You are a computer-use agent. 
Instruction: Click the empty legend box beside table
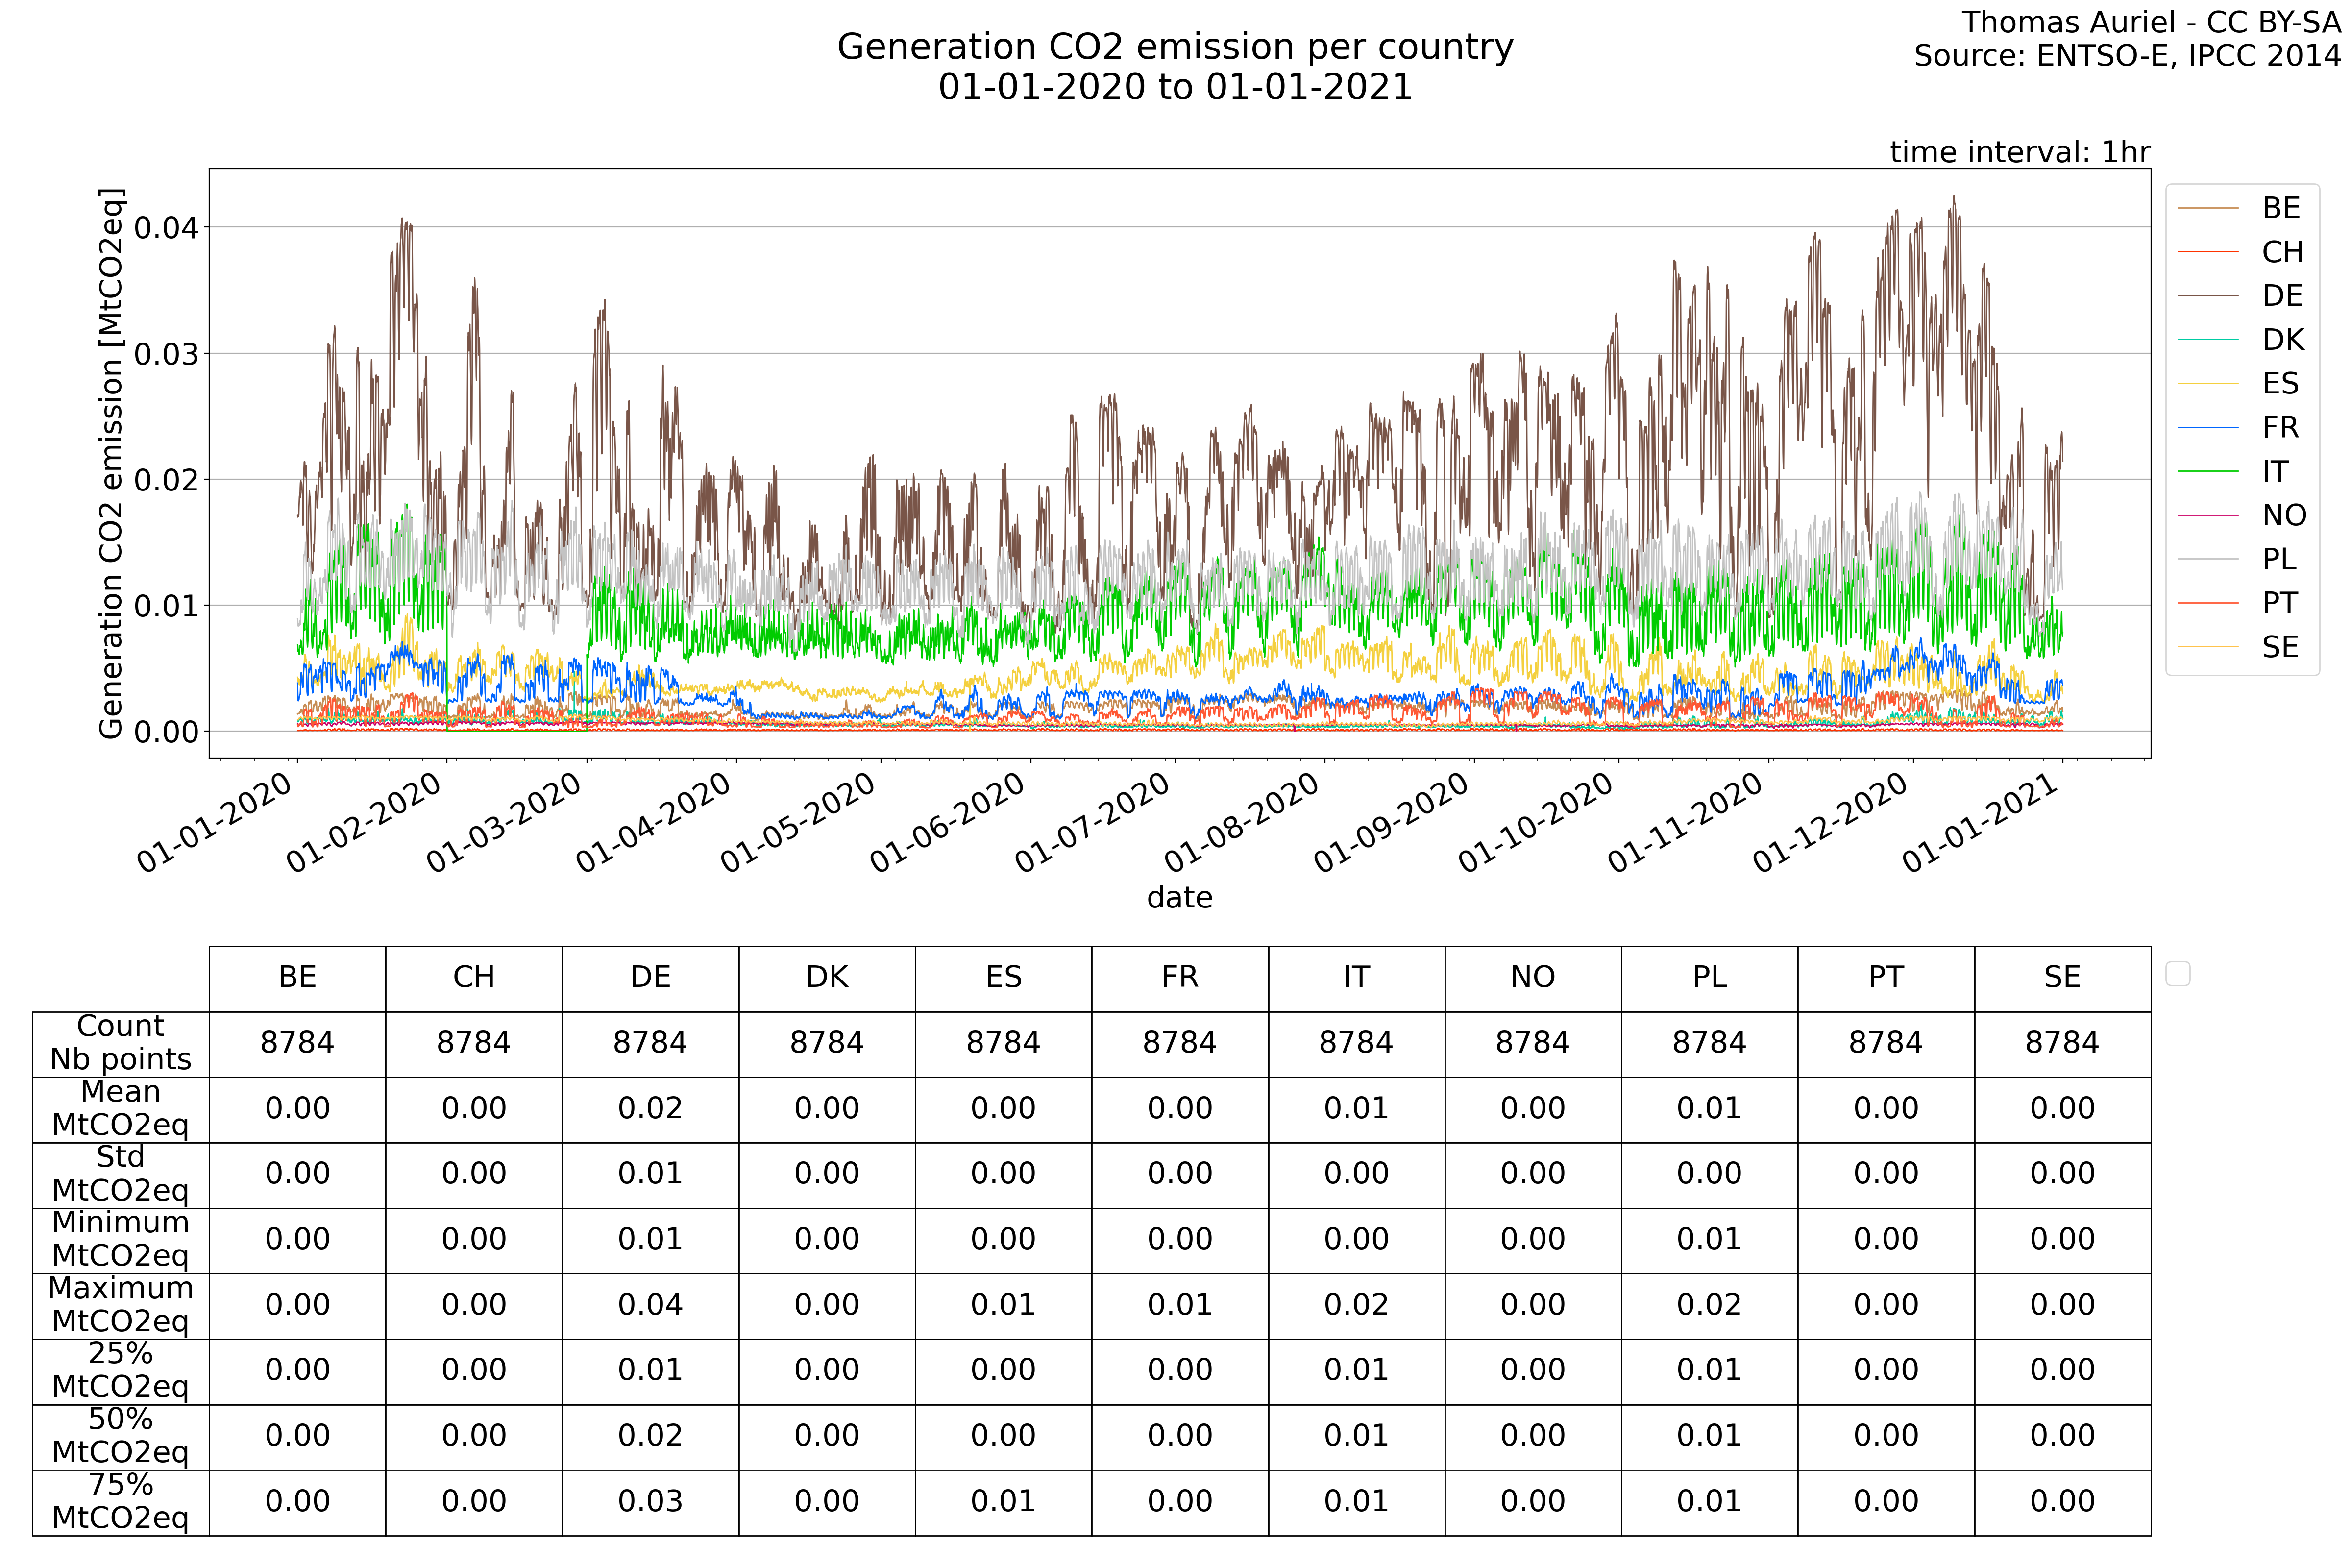(2177, 974)
